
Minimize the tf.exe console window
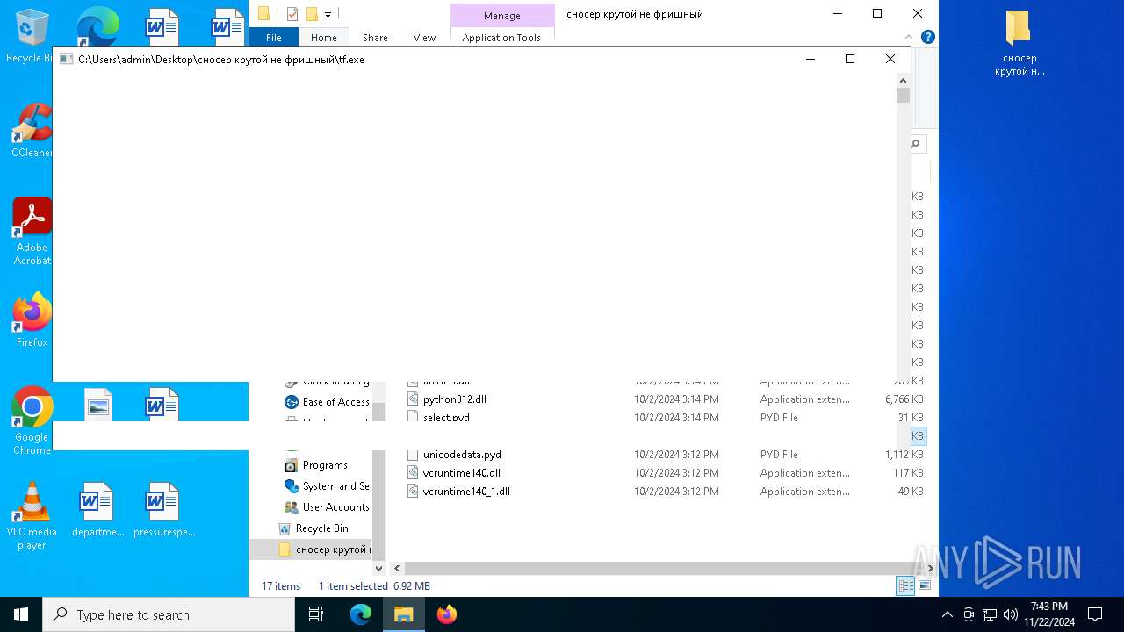point(810,59)
